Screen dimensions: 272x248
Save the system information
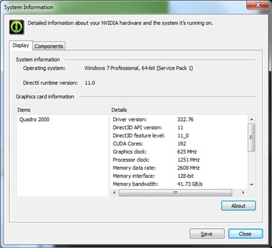click(207, 234)
